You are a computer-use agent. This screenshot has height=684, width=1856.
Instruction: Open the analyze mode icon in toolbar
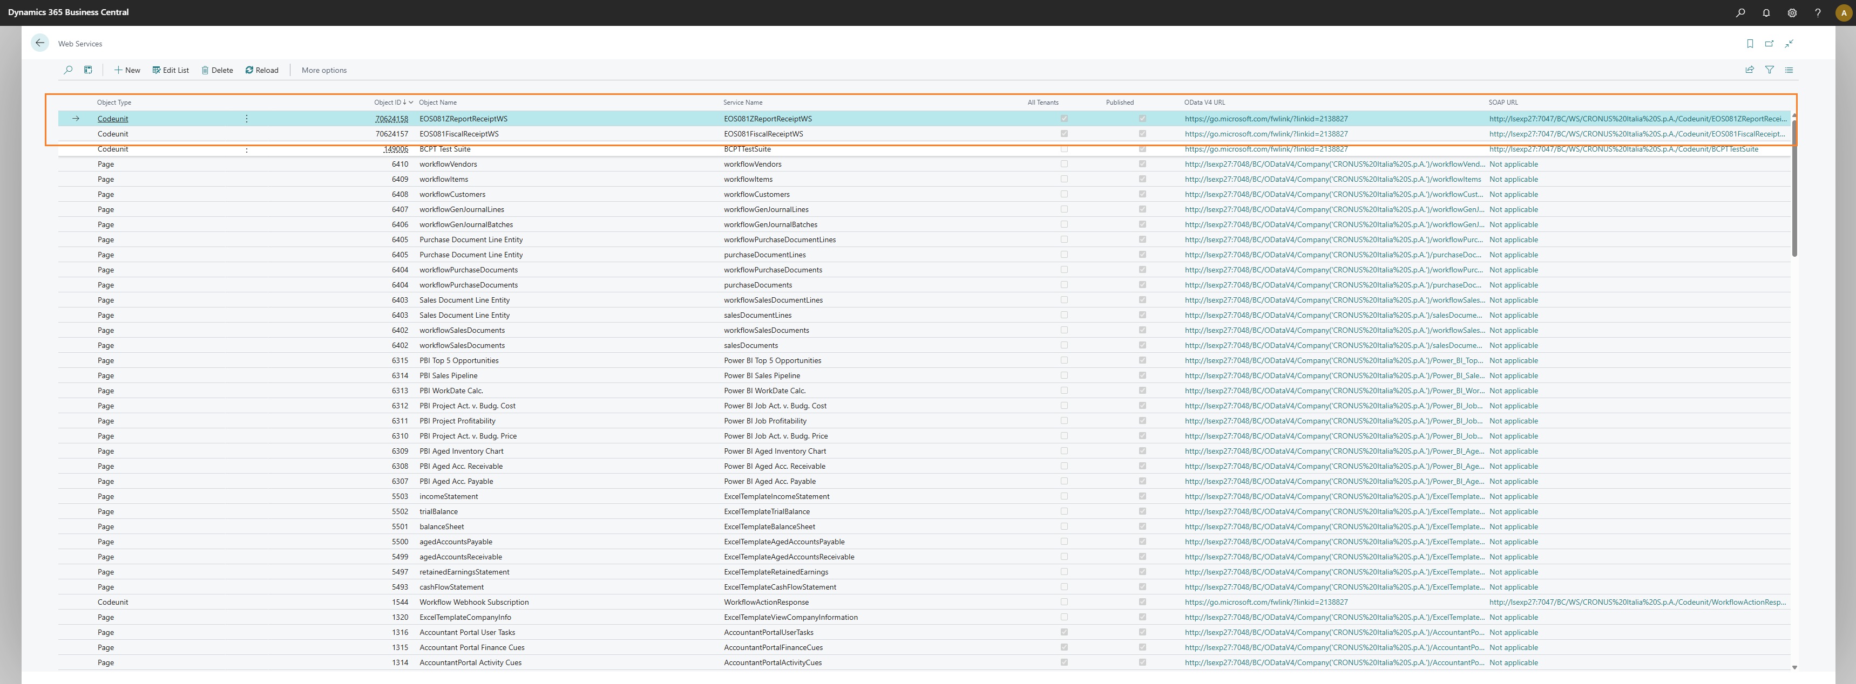click(88, 70)
